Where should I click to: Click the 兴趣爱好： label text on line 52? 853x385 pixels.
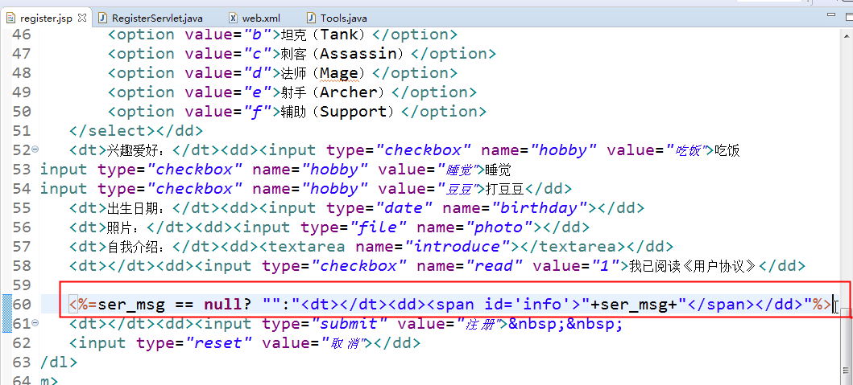tap(138, 150)
